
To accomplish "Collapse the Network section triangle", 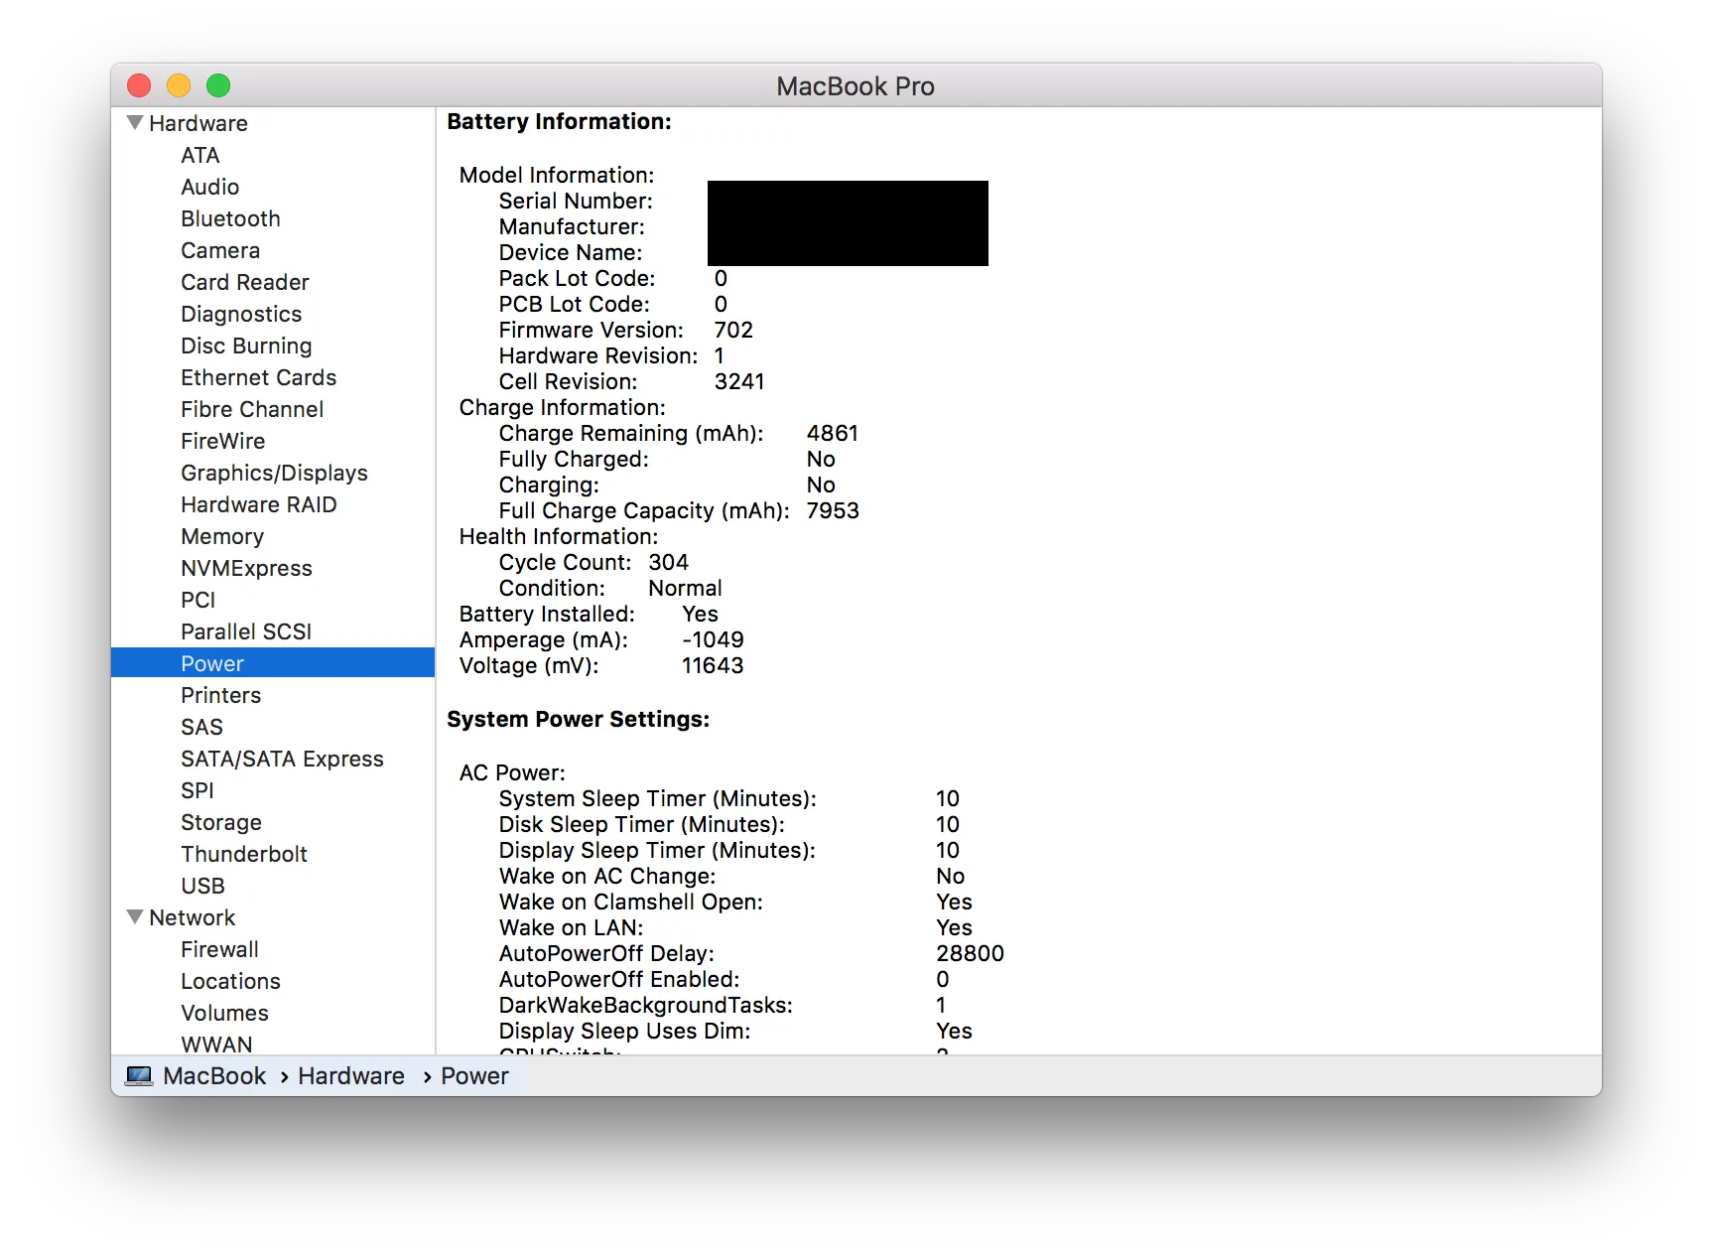I will coord(135,916).
